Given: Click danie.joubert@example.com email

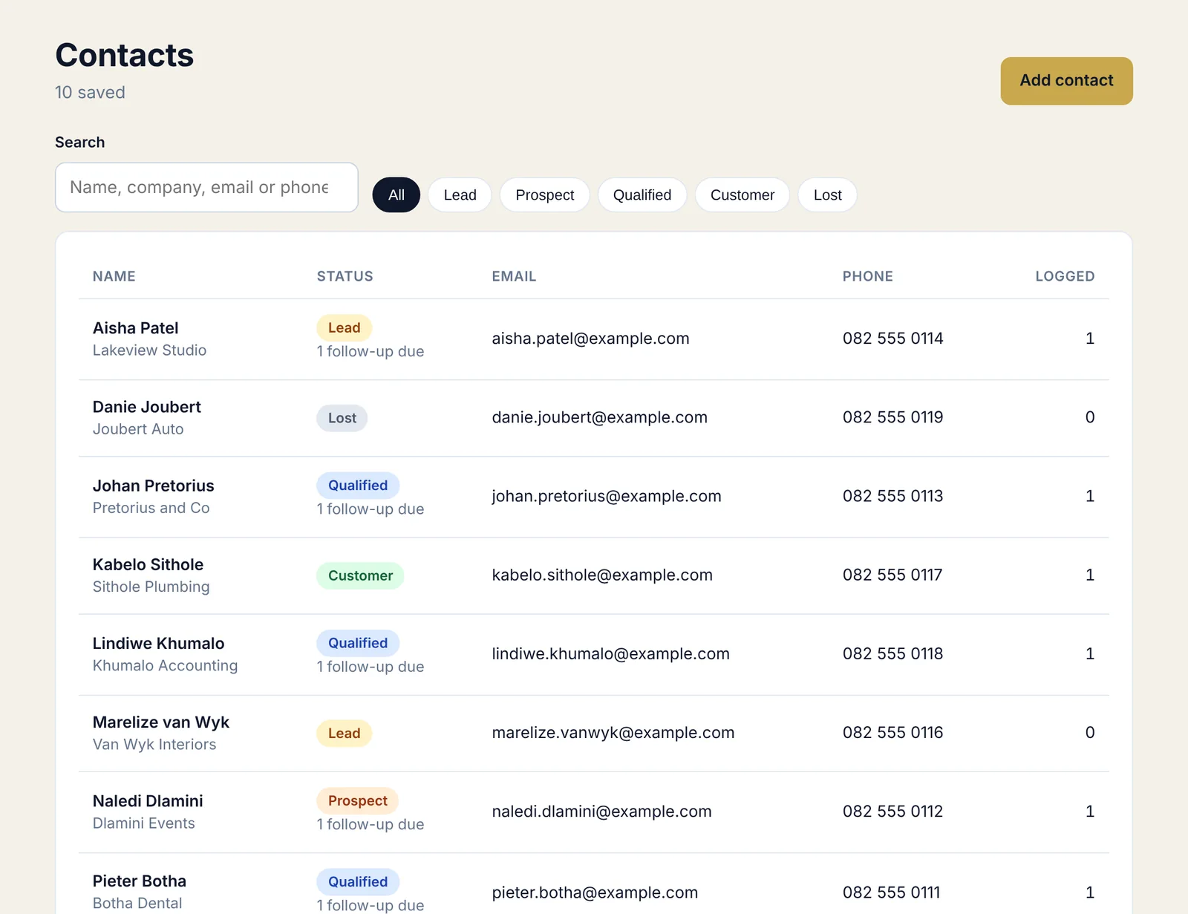Looking at the screenshot, I should (600, 417).
